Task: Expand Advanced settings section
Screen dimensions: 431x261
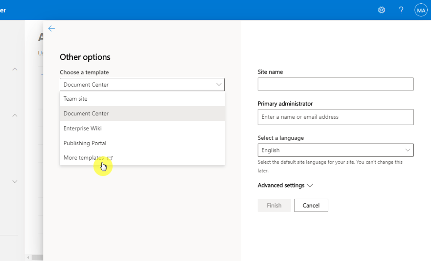Action: tap(285, 185)
